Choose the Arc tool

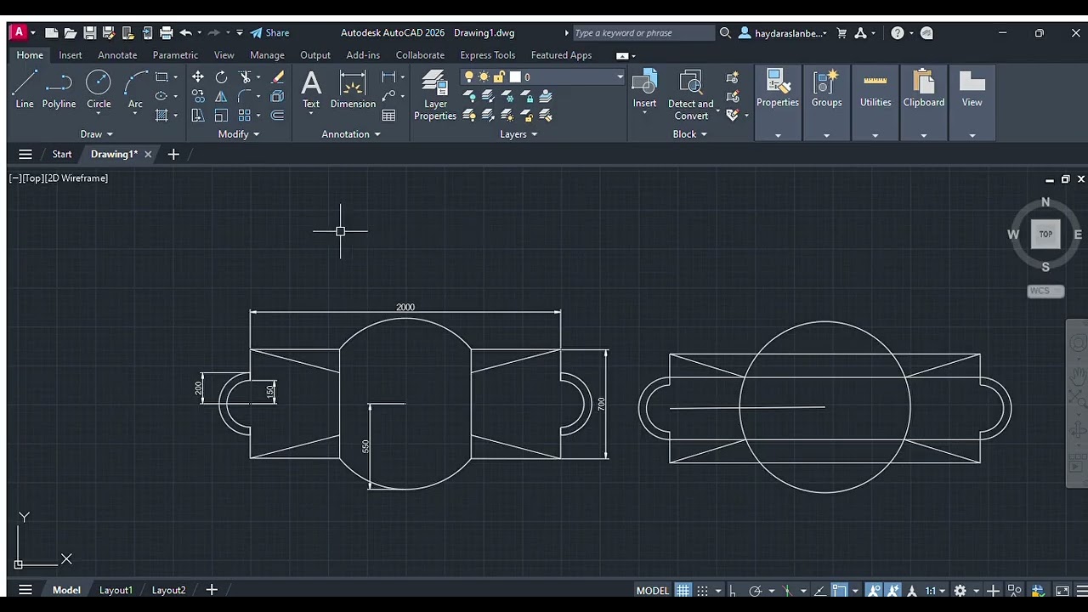click(x=135, y=90)
